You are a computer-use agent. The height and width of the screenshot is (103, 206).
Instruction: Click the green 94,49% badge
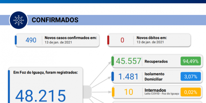pyautogui.click(x=191, y=61)
